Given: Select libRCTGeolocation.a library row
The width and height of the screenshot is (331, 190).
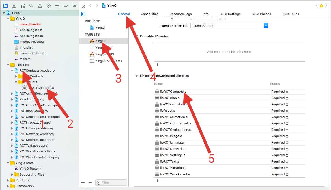Looking at the screenshot, I should pos(229,130).
